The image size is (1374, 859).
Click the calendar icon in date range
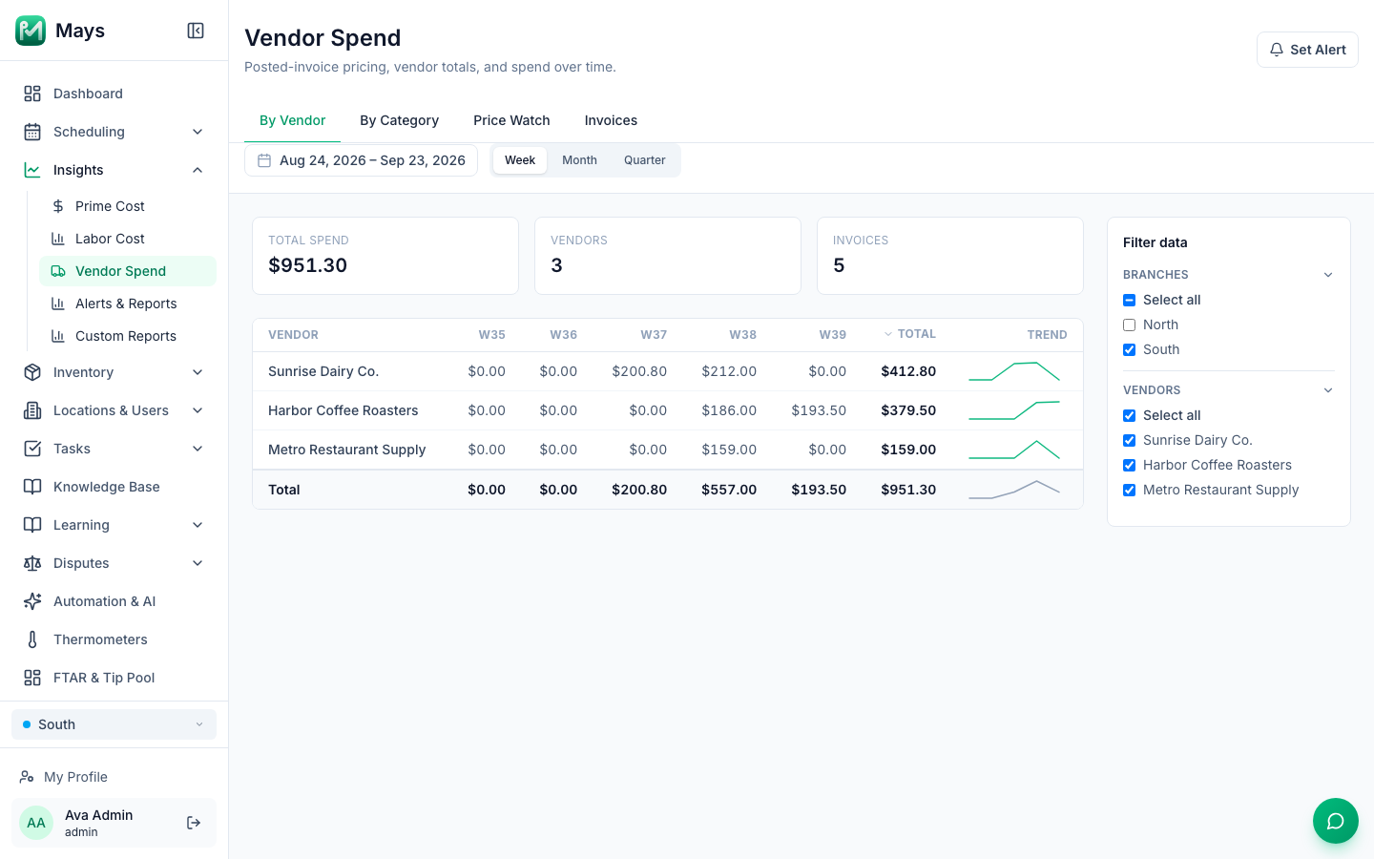point(264,160)
